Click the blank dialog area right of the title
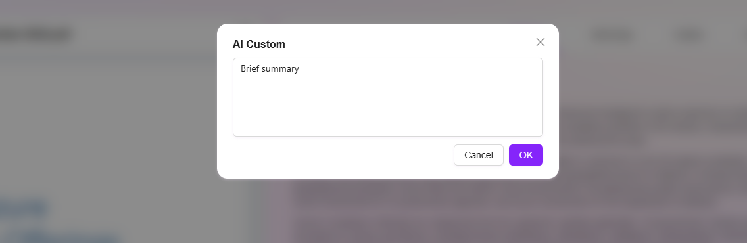 tap(410, 44)
